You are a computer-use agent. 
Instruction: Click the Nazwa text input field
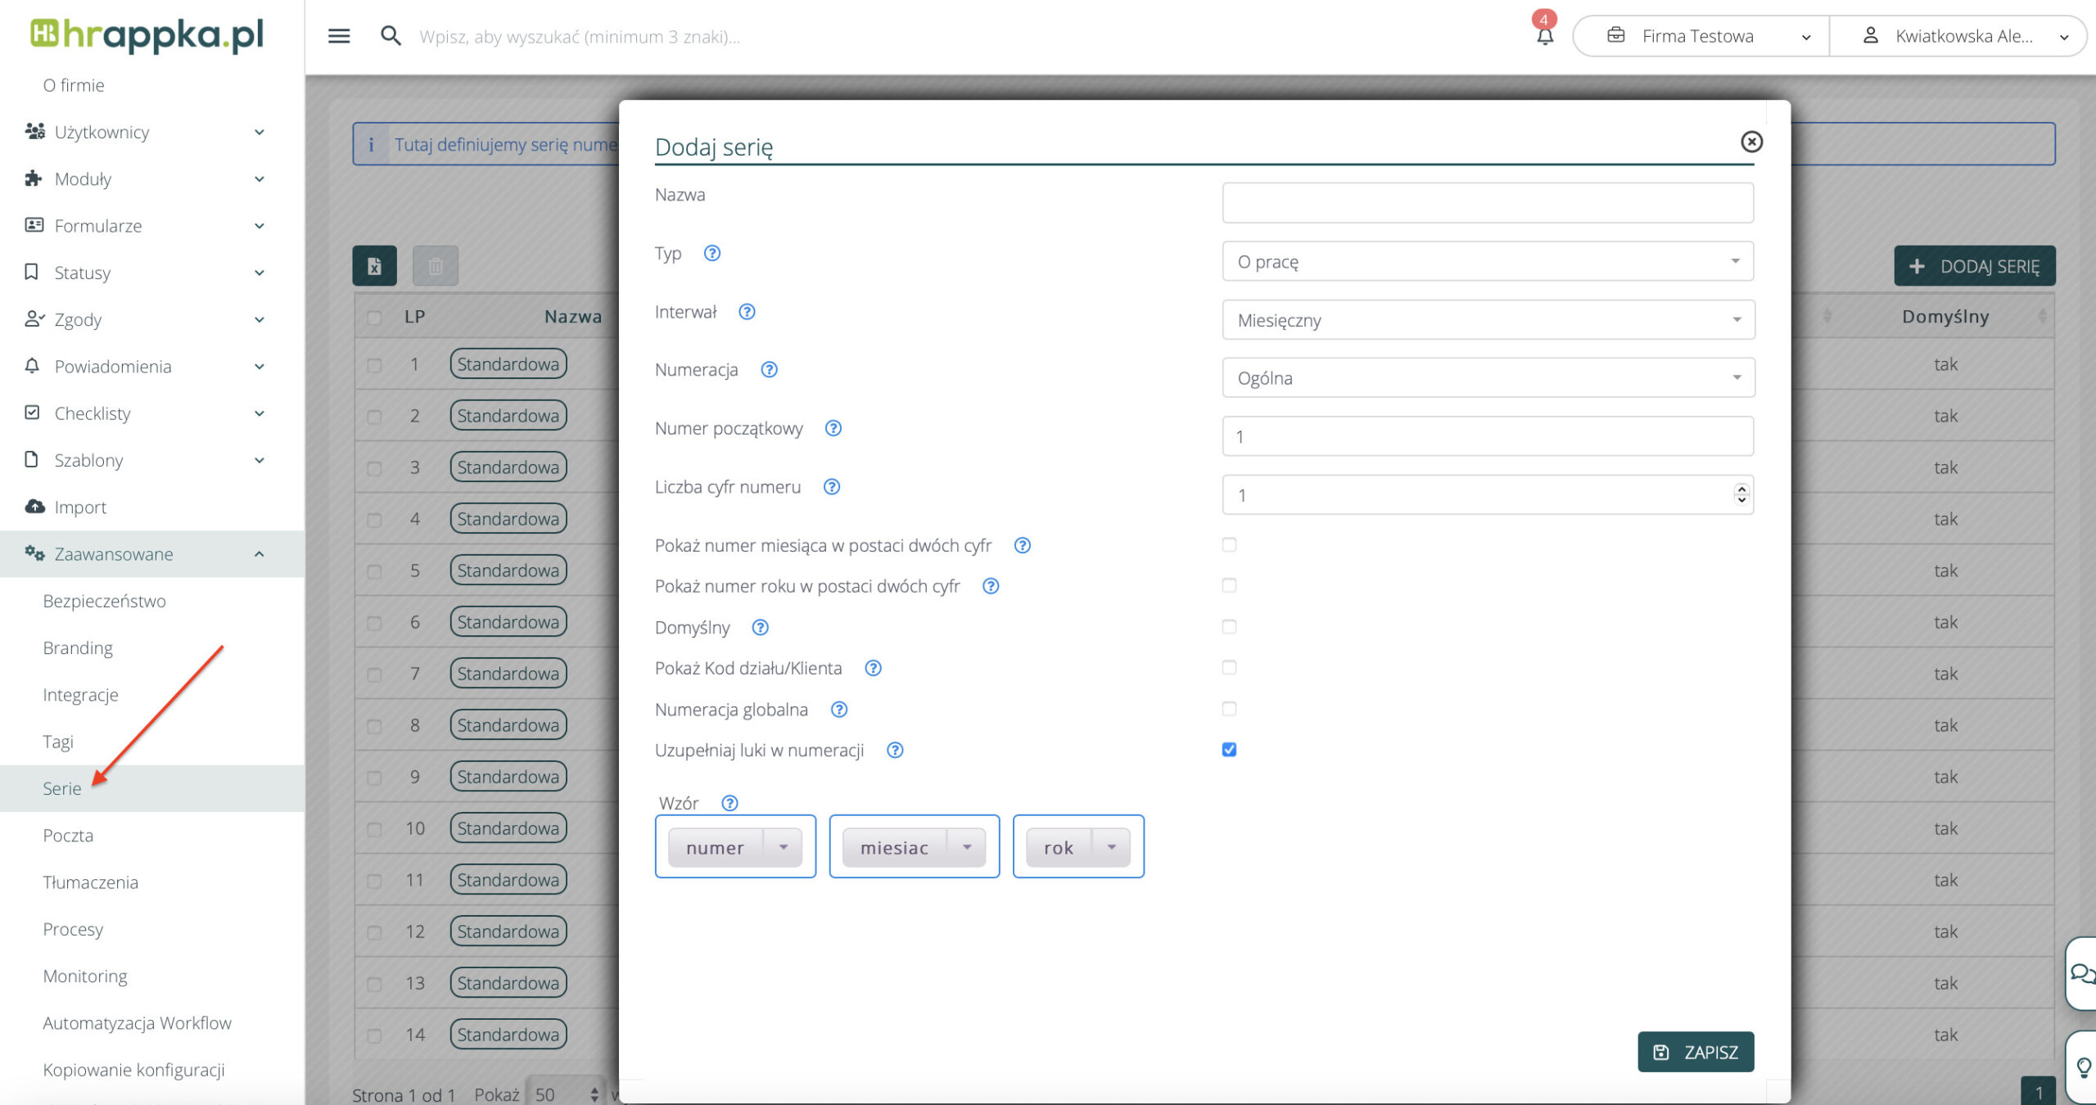(x=1488, y=203)
